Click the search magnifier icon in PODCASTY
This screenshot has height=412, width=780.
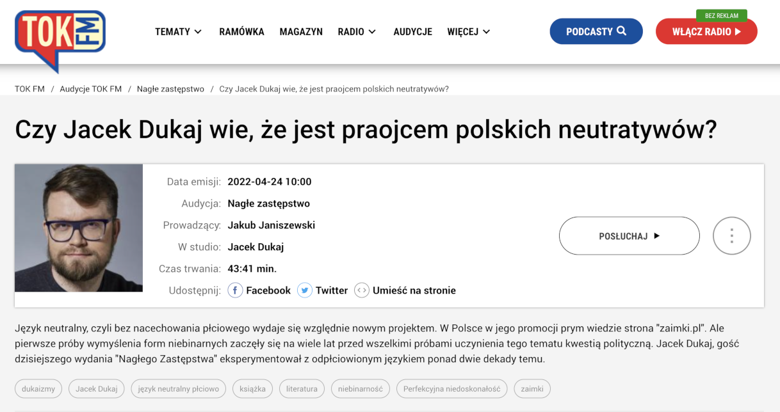point(621,31)
